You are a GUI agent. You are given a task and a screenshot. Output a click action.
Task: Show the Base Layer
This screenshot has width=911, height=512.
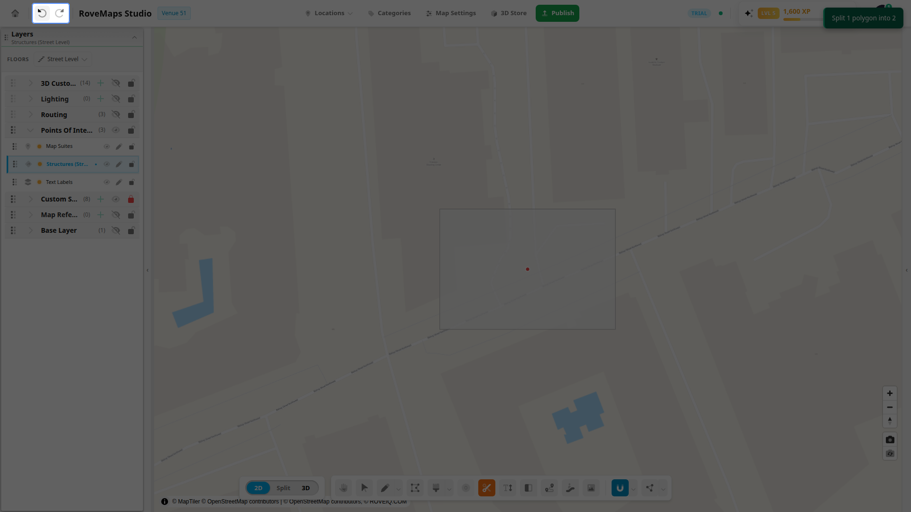coord(116,230)
